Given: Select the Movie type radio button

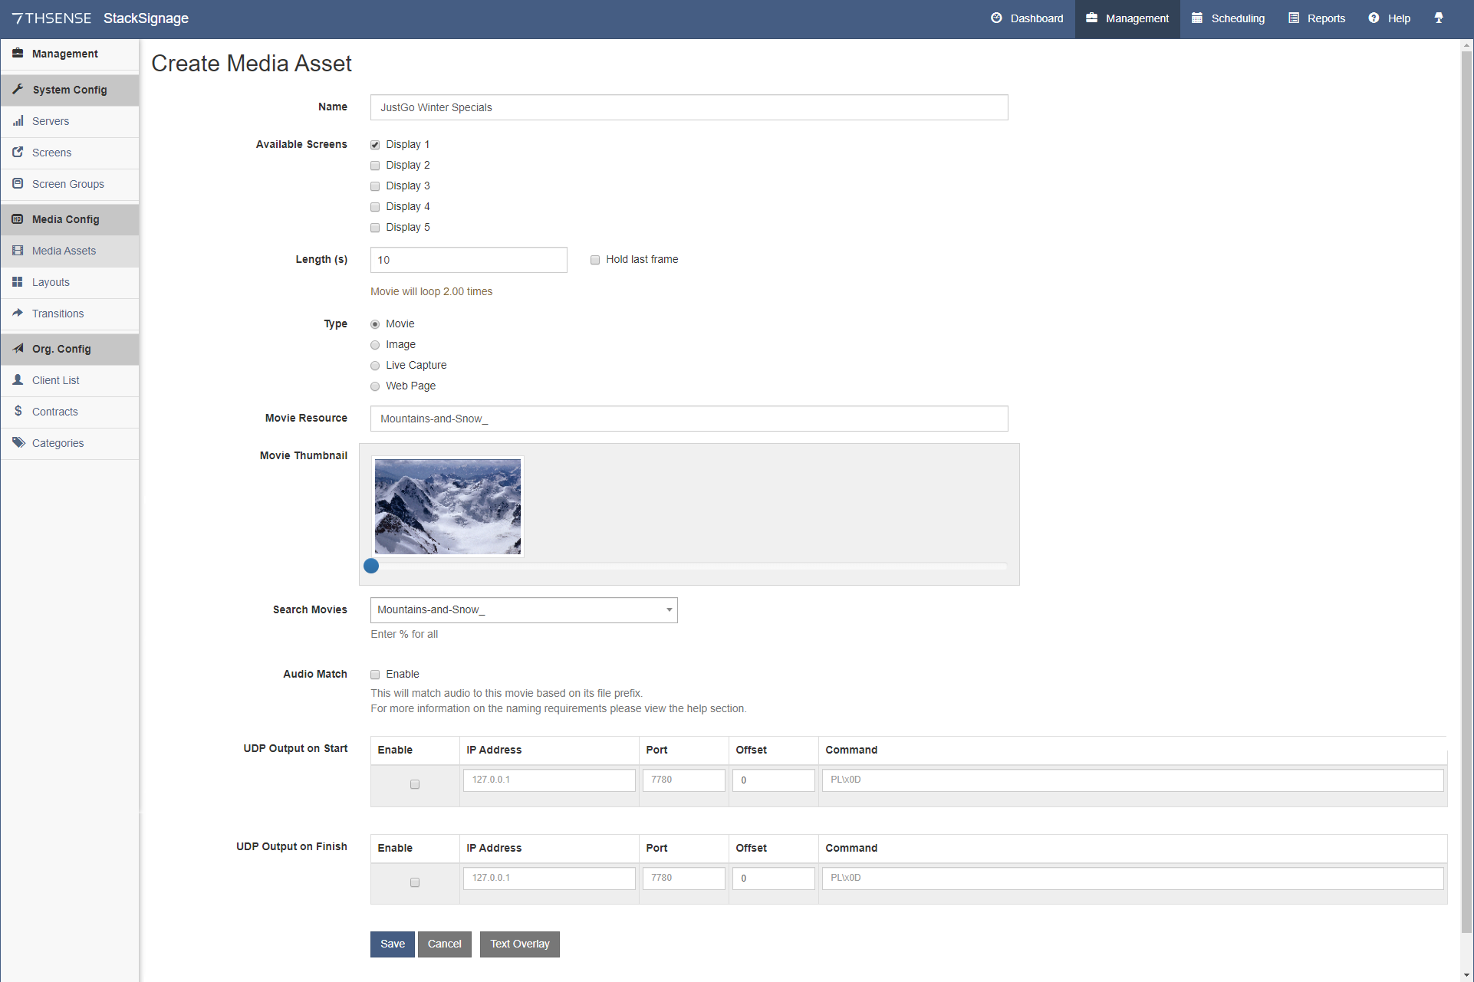Looking at the screenshot, I should pos(375,324).
